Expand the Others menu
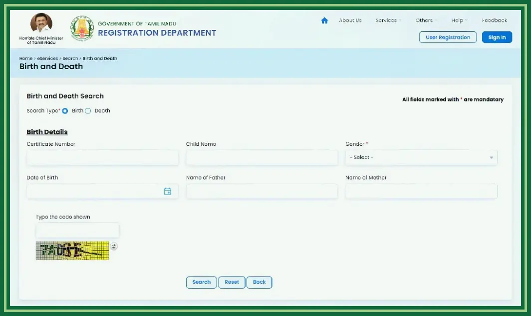 426,20
